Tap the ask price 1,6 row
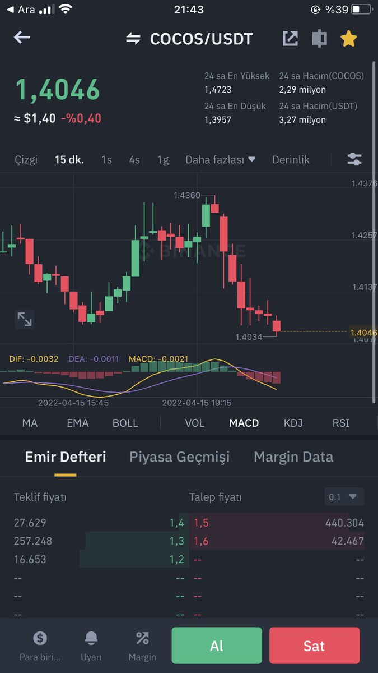The height and width of the screenshot is (673, 378). (277, 541)
